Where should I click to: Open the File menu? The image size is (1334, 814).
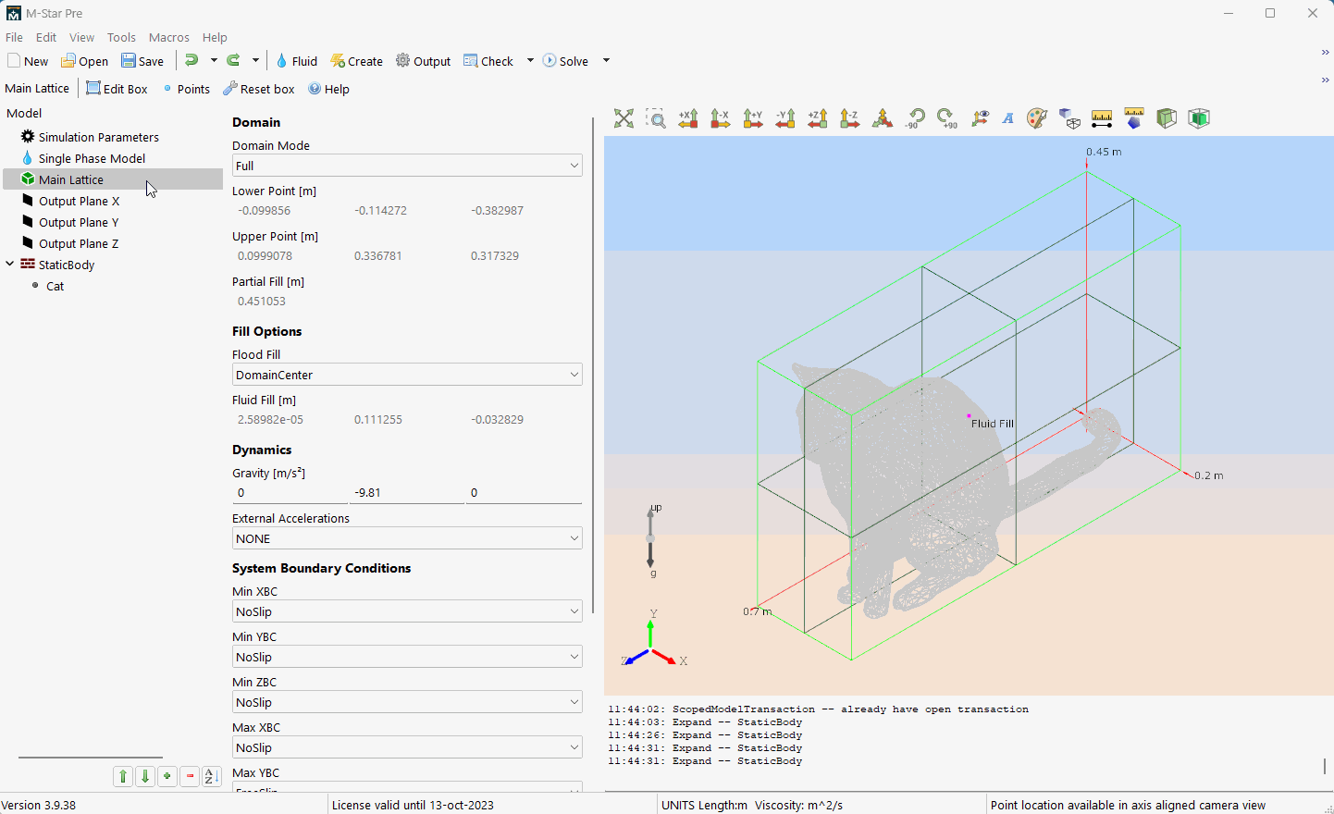[15, 37]
